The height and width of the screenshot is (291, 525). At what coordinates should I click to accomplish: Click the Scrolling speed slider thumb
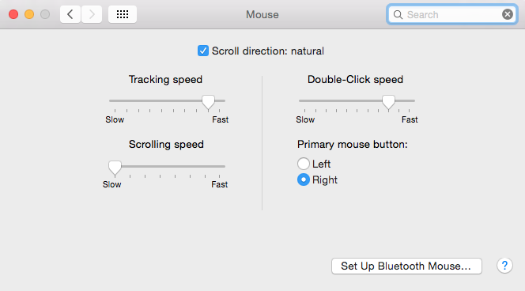(115, 168)
